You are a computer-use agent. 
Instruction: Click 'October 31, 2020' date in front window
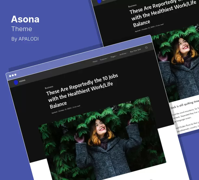click(x=65, y=109)
